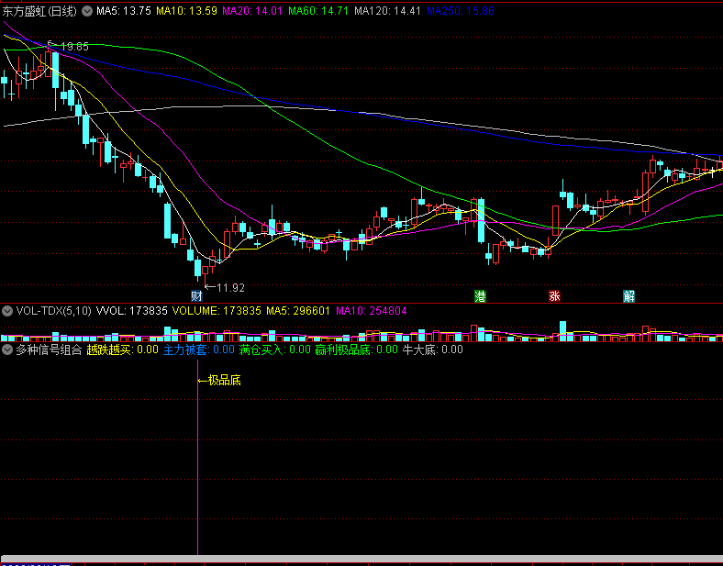Click the red 涨 marker icon

[x=554, y=296]
